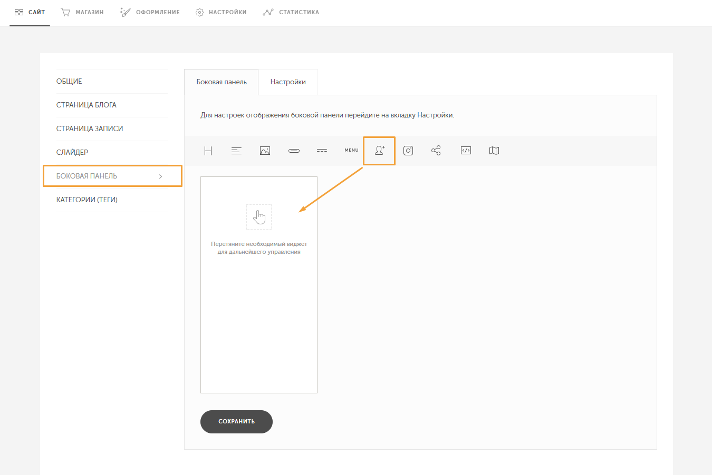Select the social share widget icon
The width and height of the screenshot is (712, 475).
point(436,151)
